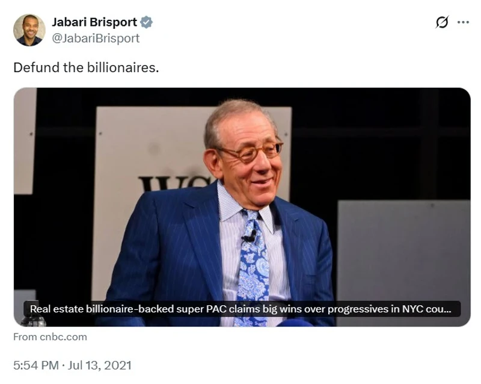Open the tweet permalink from the timestamp
Screen dimensions: 481x384
pyautogui.click(x=72, y=365)
